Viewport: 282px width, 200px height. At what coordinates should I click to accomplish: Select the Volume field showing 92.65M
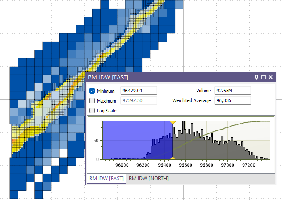pos(233,91)
